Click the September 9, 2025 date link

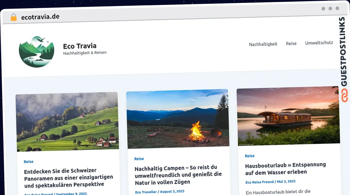click(71, 193)
